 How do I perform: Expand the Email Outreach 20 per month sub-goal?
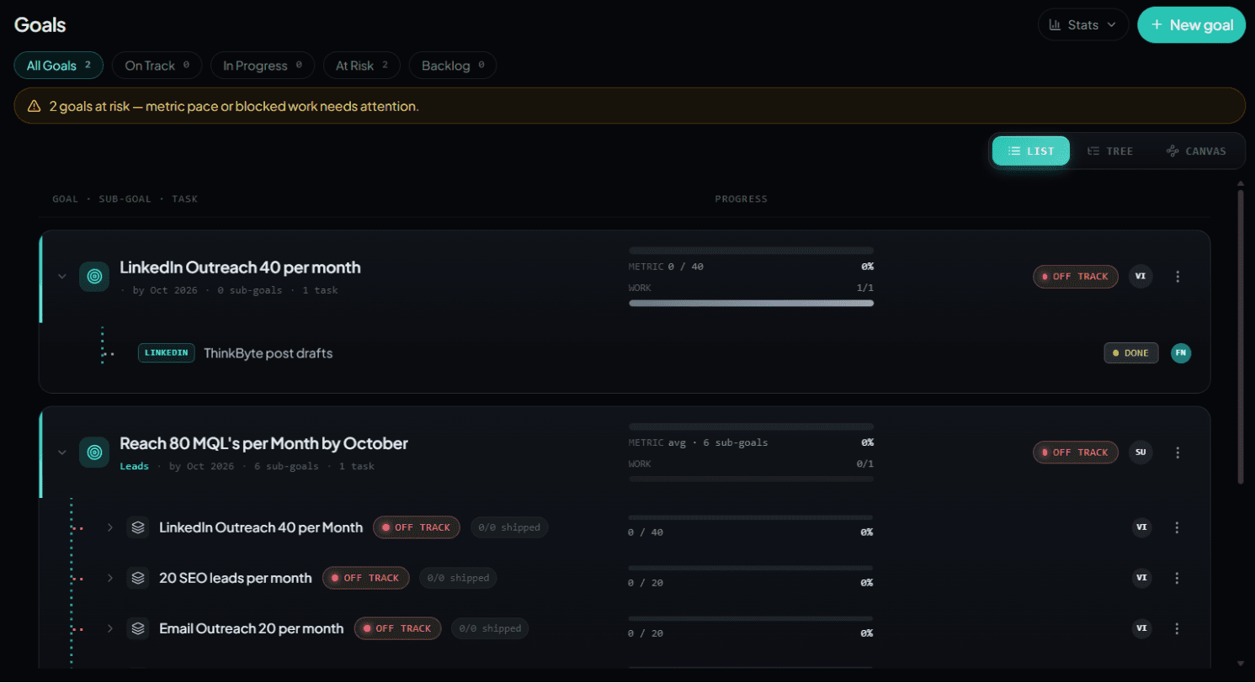(109, 628)
